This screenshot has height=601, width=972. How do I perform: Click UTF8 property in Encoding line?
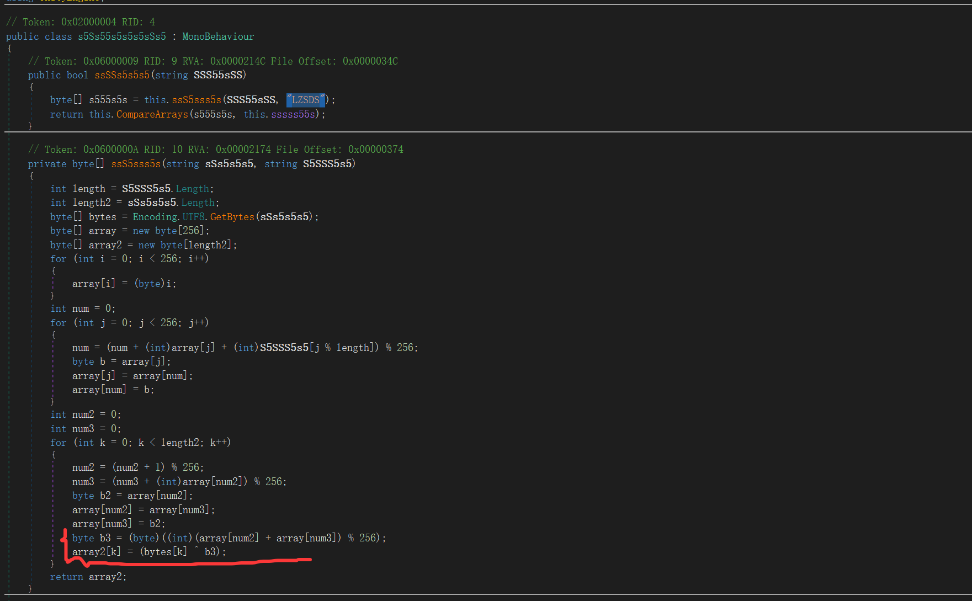tap(193, 217)
